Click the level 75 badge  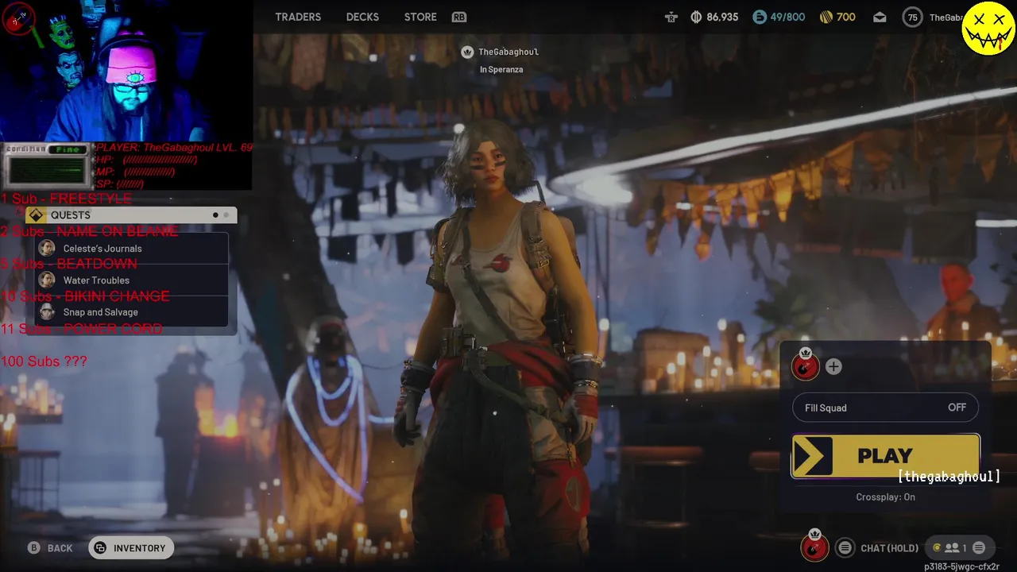click(x=912, y=17)
